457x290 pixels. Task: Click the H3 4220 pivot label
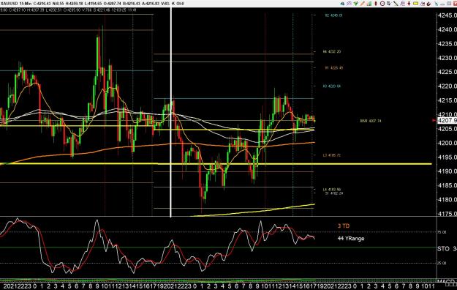(332, 86)
